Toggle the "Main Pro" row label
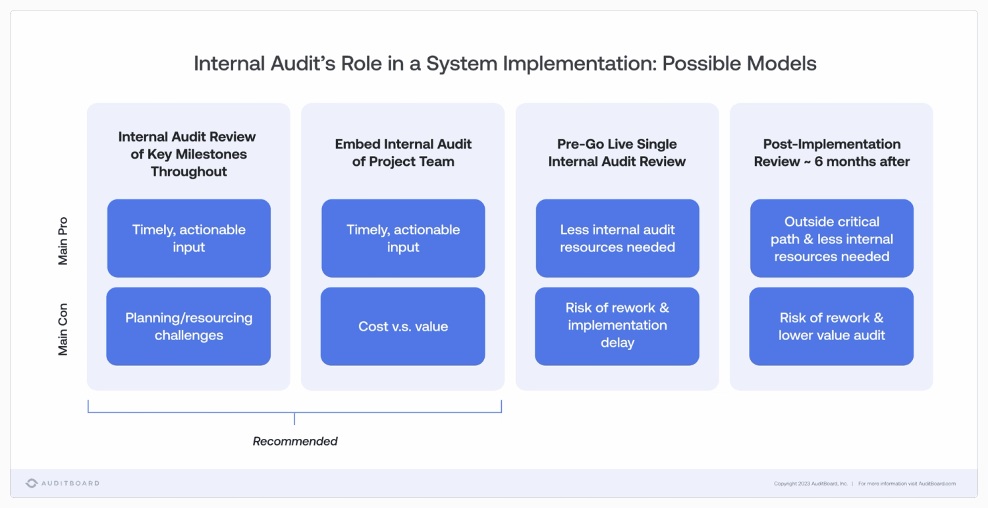This screenshot has width=988, height=508. click(x=64, y=238)
